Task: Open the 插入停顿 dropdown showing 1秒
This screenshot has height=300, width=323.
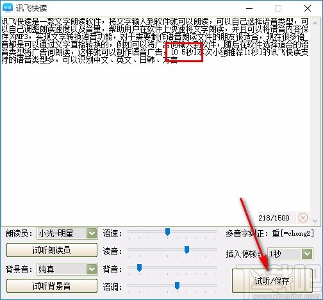Action: [307, 254]
